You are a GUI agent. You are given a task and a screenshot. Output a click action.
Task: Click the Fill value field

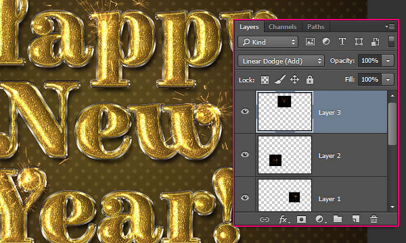(x=369, y=80)
